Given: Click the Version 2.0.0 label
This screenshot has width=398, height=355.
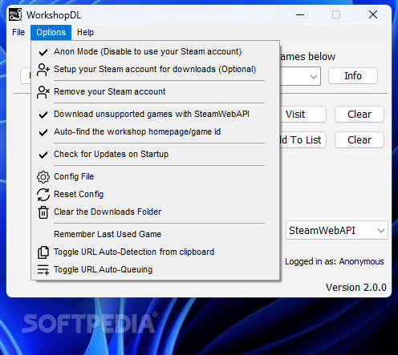Looking at the screenshot, I should [356, 288].
